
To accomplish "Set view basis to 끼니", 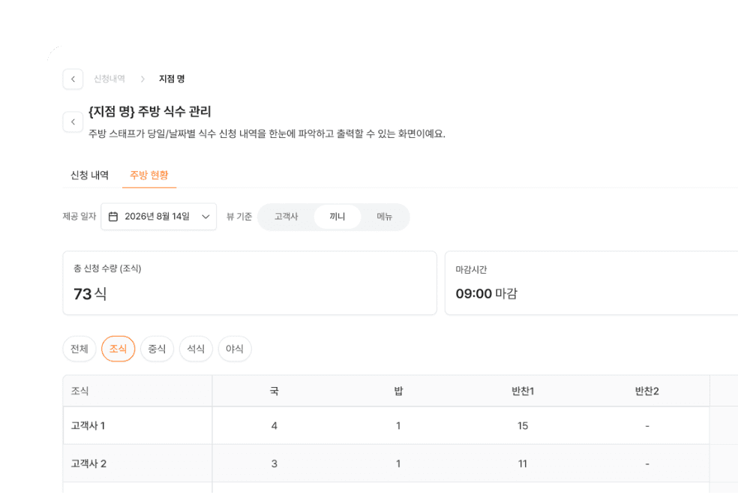I will coord(337,217).
